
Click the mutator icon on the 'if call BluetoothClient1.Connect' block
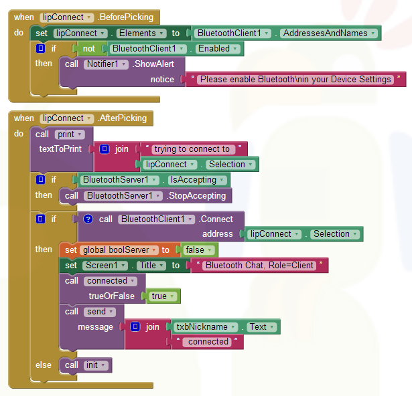(40, 219)
